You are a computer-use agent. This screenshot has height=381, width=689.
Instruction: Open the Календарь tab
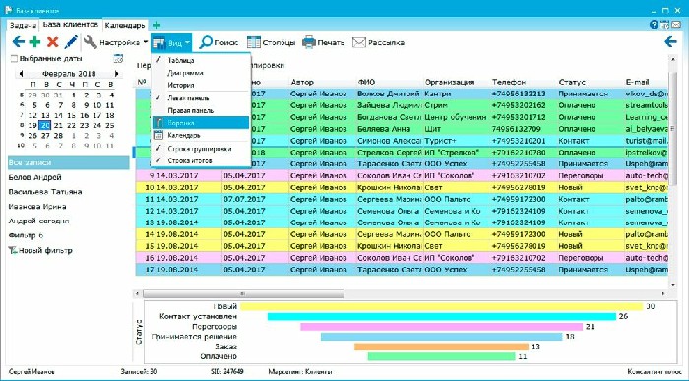coord(125,25)
